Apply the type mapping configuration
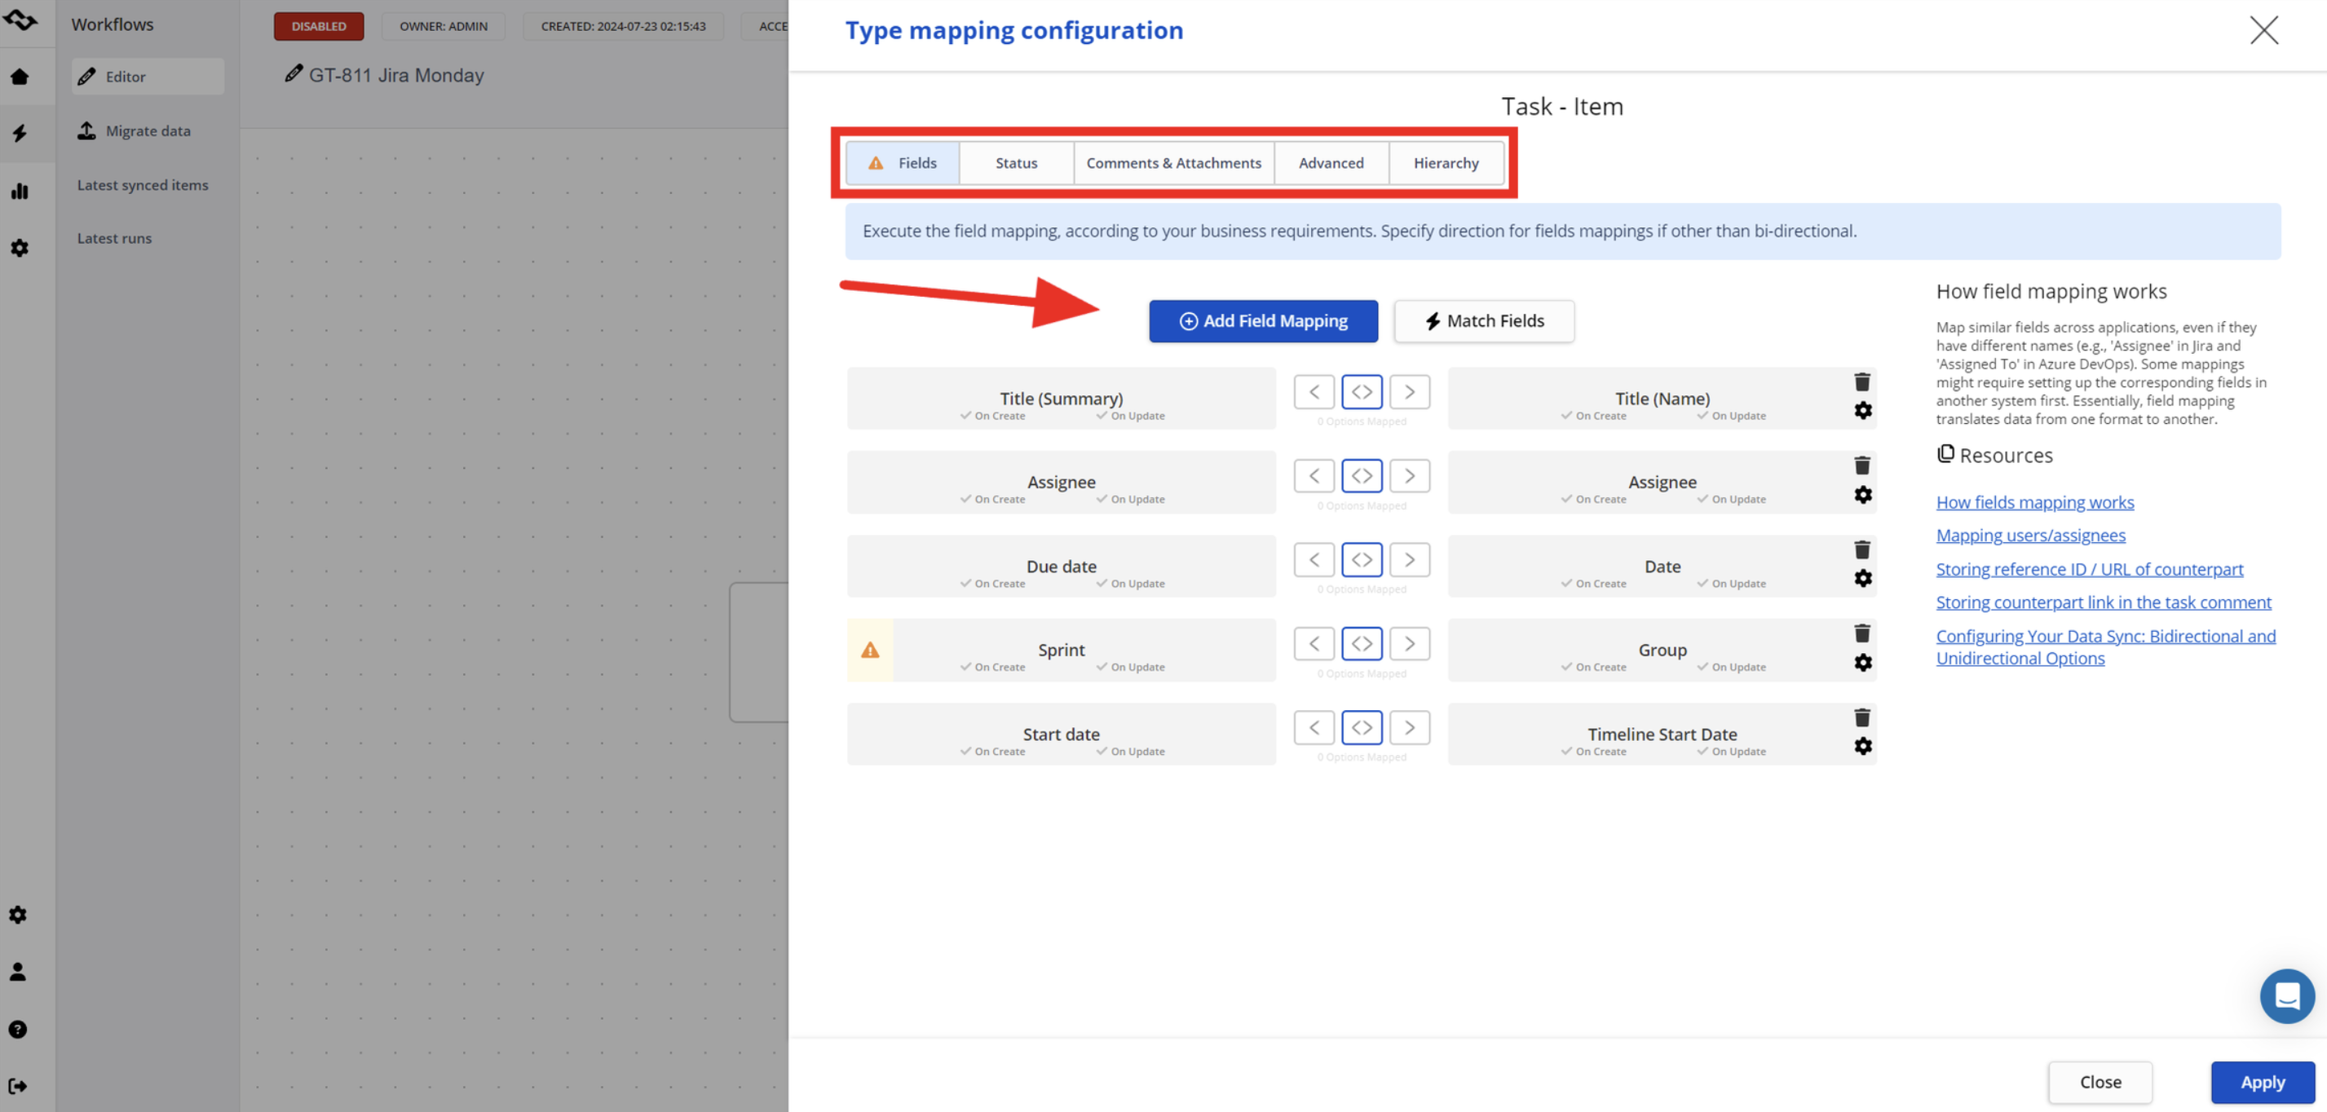2327x1112 pixels. [2262, 1081]
